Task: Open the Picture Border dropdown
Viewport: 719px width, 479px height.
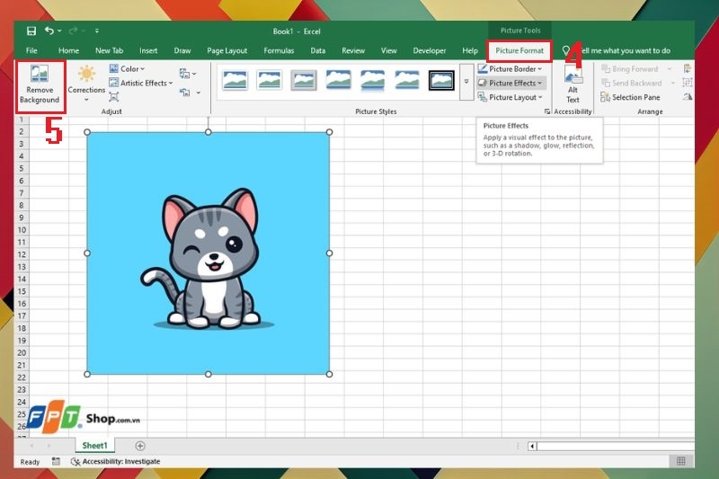Action: pos(510,69)
